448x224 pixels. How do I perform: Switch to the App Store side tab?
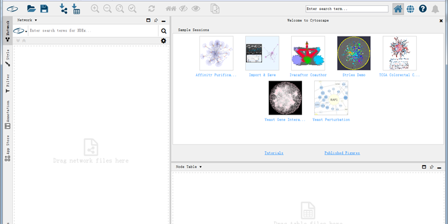[8, 148]
